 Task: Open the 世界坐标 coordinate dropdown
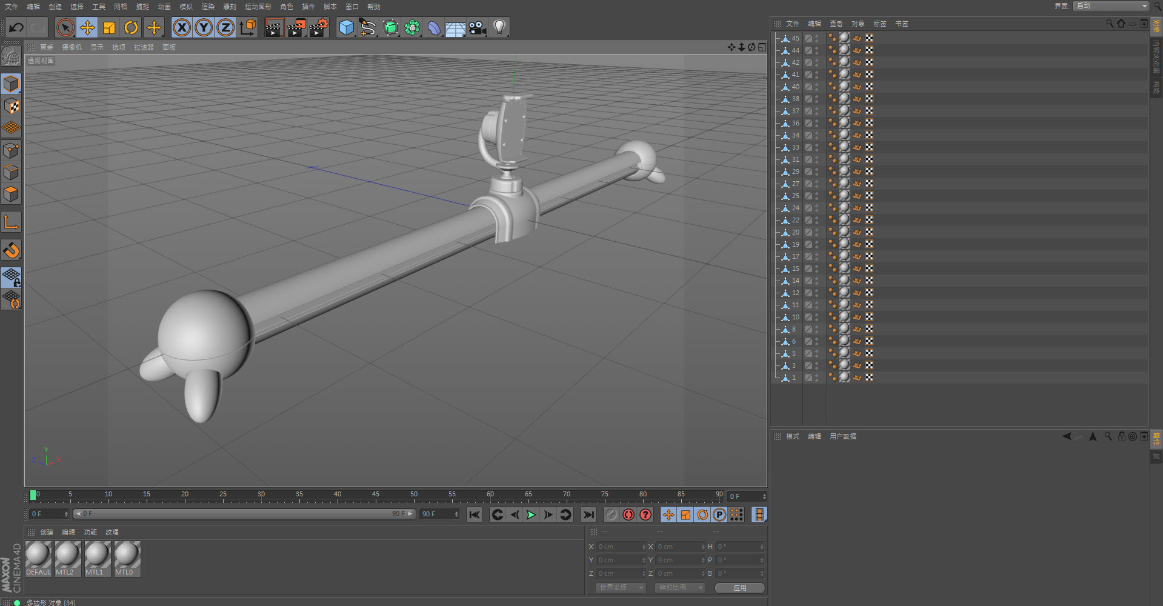pyautogui.click(x=621, y=588)
